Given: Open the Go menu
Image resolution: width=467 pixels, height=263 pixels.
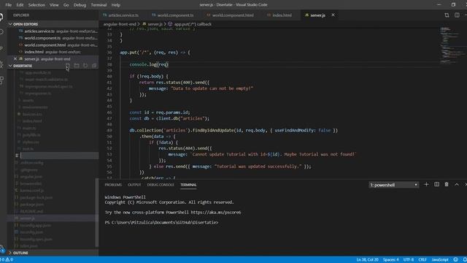Looking at the screenshot, I should click(66, 5).
